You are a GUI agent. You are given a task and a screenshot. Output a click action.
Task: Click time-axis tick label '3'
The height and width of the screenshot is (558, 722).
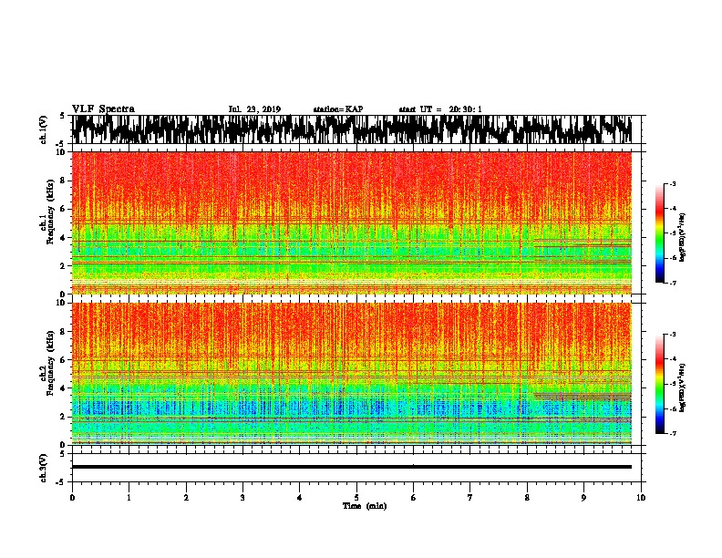point(242,498)
